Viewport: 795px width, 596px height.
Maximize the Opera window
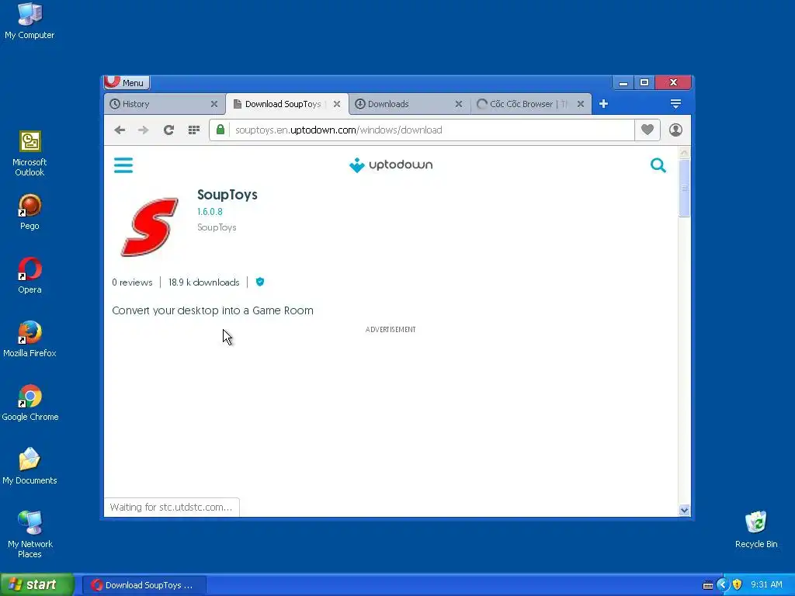tap(644, 82)
